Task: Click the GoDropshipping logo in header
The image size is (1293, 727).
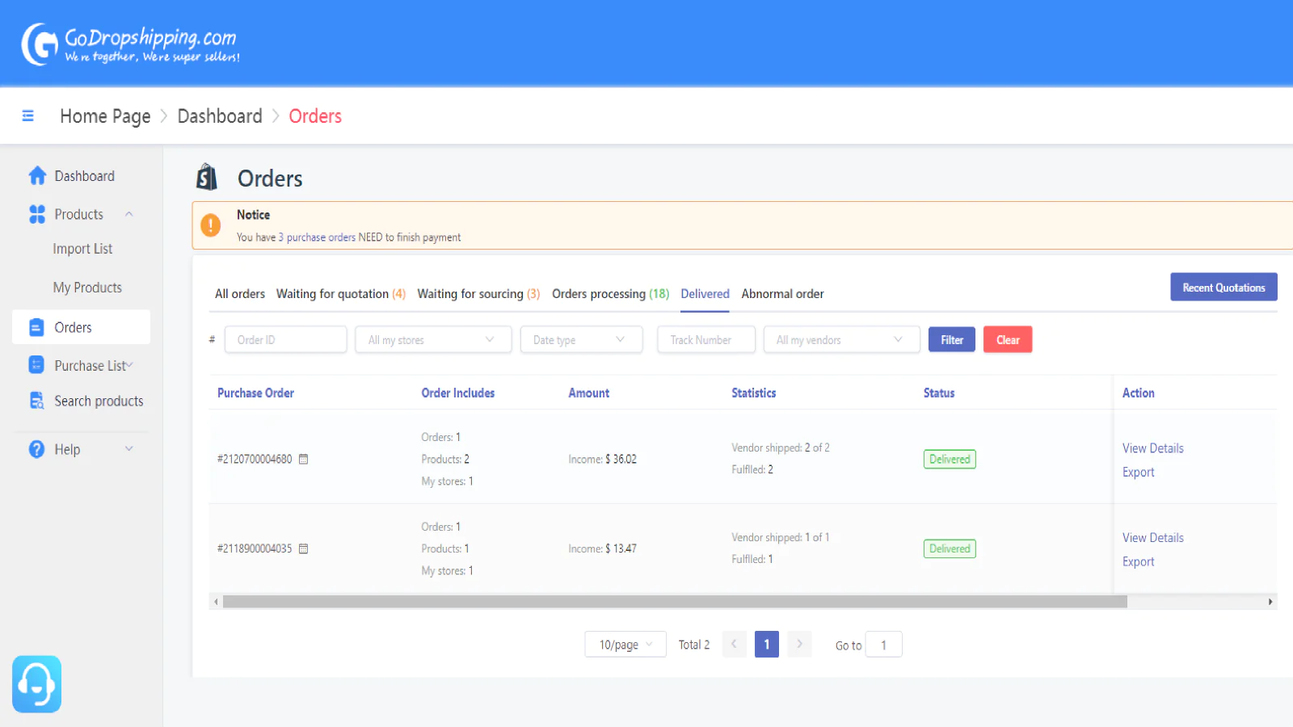Action: pos(130,44)
